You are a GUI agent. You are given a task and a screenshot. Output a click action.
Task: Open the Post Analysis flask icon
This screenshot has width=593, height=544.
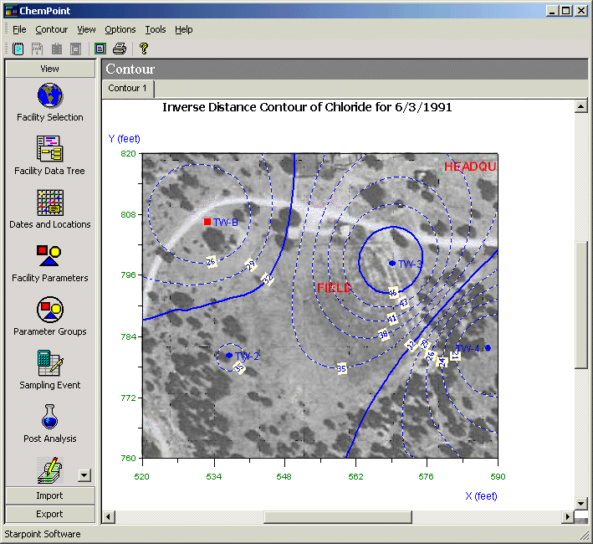(50, 417)
